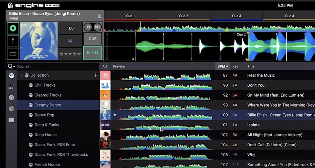This screenshot has height=168, width=315.
Task: Select the track titled Why
Action: coord(251,155)
